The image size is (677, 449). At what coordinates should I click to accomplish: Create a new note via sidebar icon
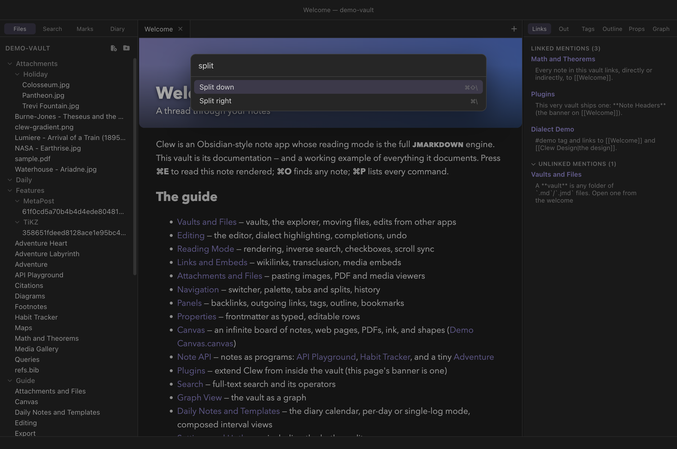click(114, 48)
